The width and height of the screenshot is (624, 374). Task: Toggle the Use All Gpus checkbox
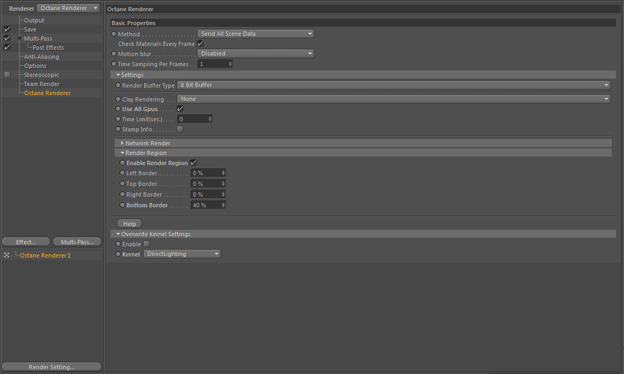pyautogui.click(x=180, y=109)
